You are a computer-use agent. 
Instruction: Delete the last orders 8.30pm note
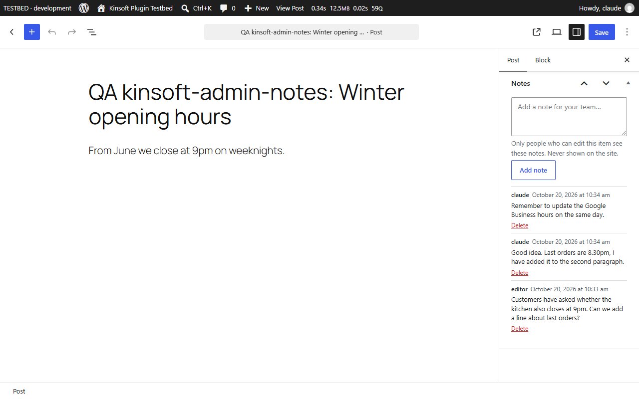point(520,273)
